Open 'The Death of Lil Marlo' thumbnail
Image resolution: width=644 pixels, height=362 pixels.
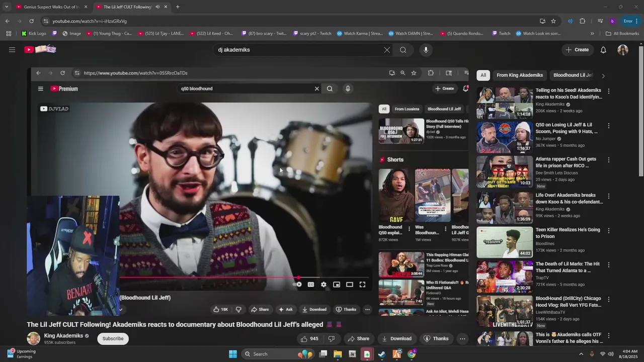[505, 277]
